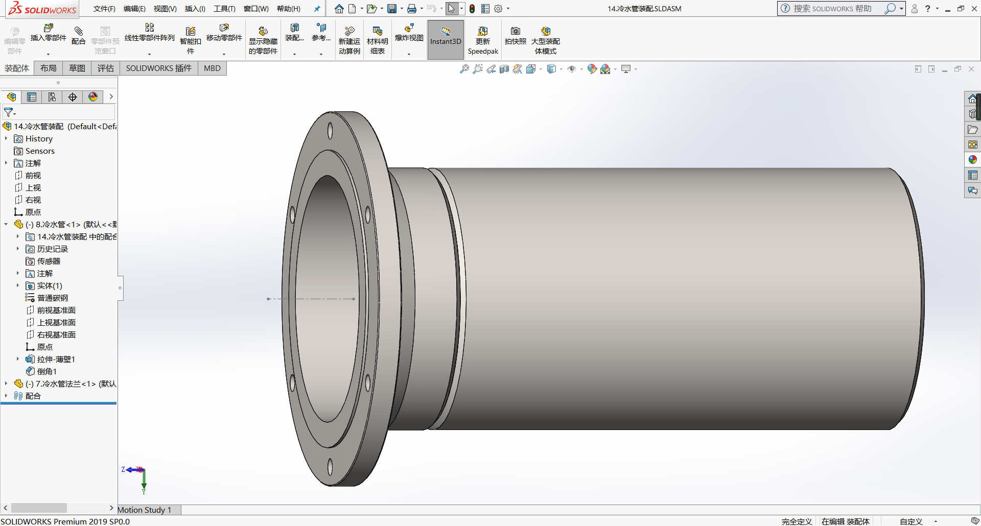Open the 文件(F) menu

tap(104, 9)
